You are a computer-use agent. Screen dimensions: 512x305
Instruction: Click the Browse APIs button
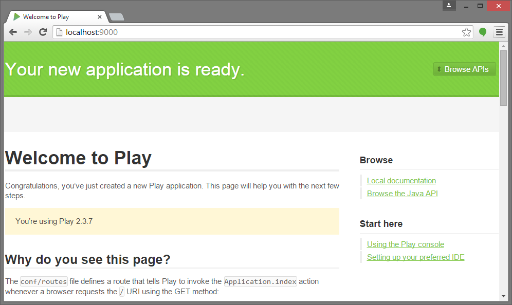coord(464,69)
